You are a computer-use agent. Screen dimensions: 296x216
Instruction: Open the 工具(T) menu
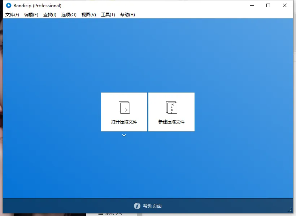pyautogui.click(x=108, y=15)
